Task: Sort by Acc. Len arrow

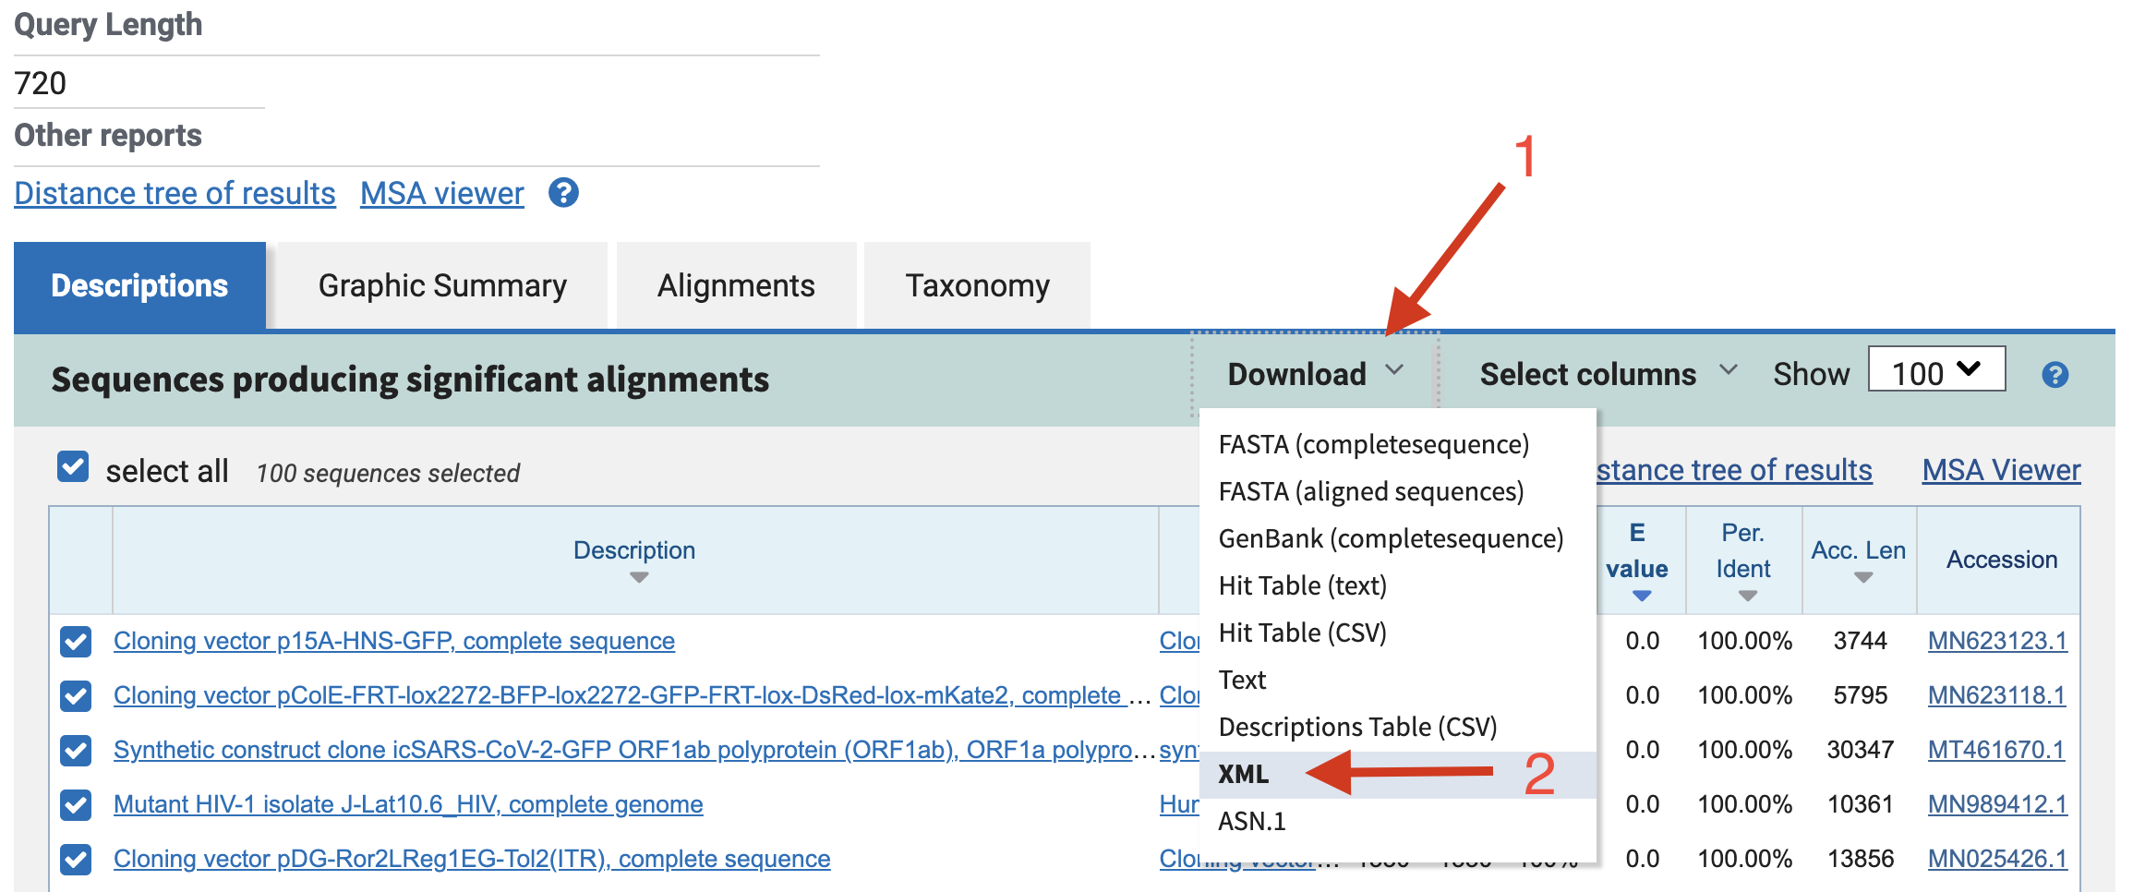Action: pyautogui.click(x=1862, y=578)
